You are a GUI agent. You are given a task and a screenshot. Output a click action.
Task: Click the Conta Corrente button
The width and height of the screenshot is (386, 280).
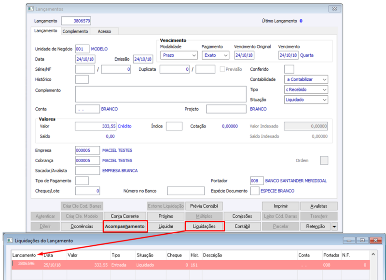point(125,216)
